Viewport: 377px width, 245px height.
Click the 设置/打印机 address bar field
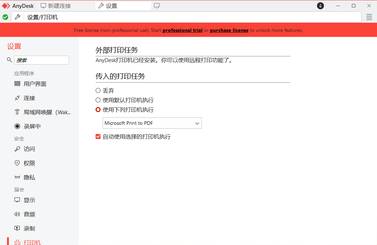pyautogui.click(x=186, y=17)
